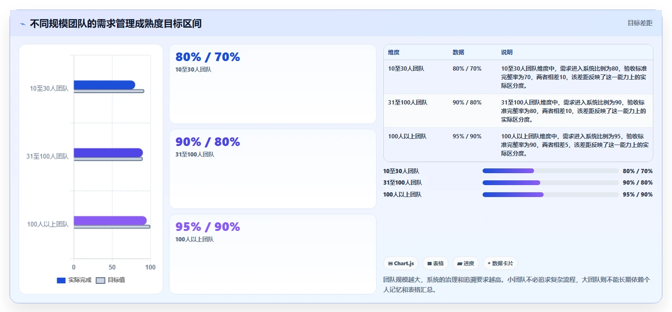
Task: Click the 90% / 80% data card
Action: (x=273, y=169)
